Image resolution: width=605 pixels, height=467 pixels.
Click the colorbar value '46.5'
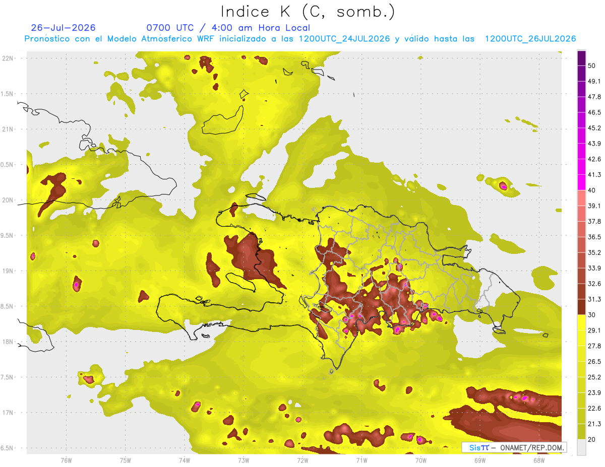coord(594,112)
